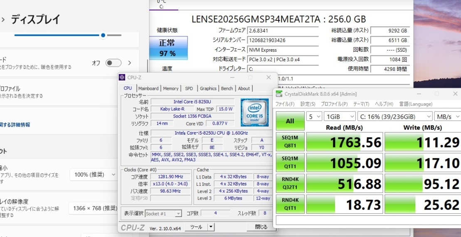The height and width of the screenshot is (237, 461).
Task: Click the 9292 GB total reads value
Action: [390, 31]
